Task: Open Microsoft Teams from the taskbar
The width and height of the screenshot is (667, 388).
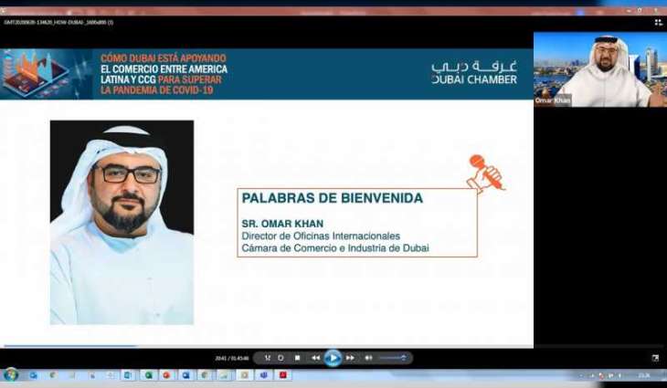Action: [263, 375]
